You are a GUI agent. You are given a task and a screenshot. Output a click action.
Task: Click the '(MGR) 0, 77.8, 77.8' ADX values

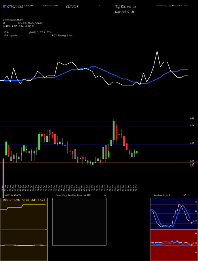click(x=40, y=32)
